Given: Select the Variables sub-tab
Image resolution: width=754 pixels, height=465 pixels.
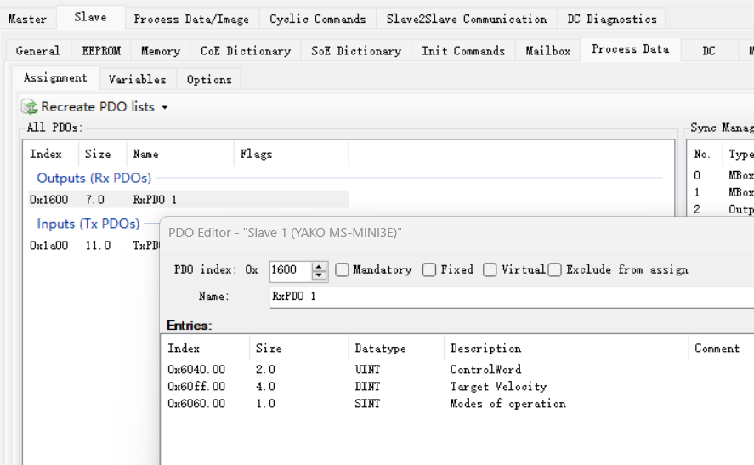Looking at the screenshot, I should [x=137, y=79].
